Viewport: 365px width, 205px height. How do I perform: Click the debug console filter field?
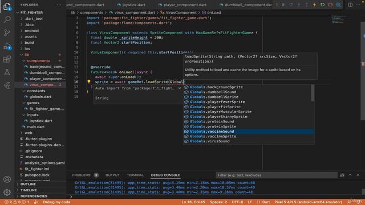coord(277,175)
